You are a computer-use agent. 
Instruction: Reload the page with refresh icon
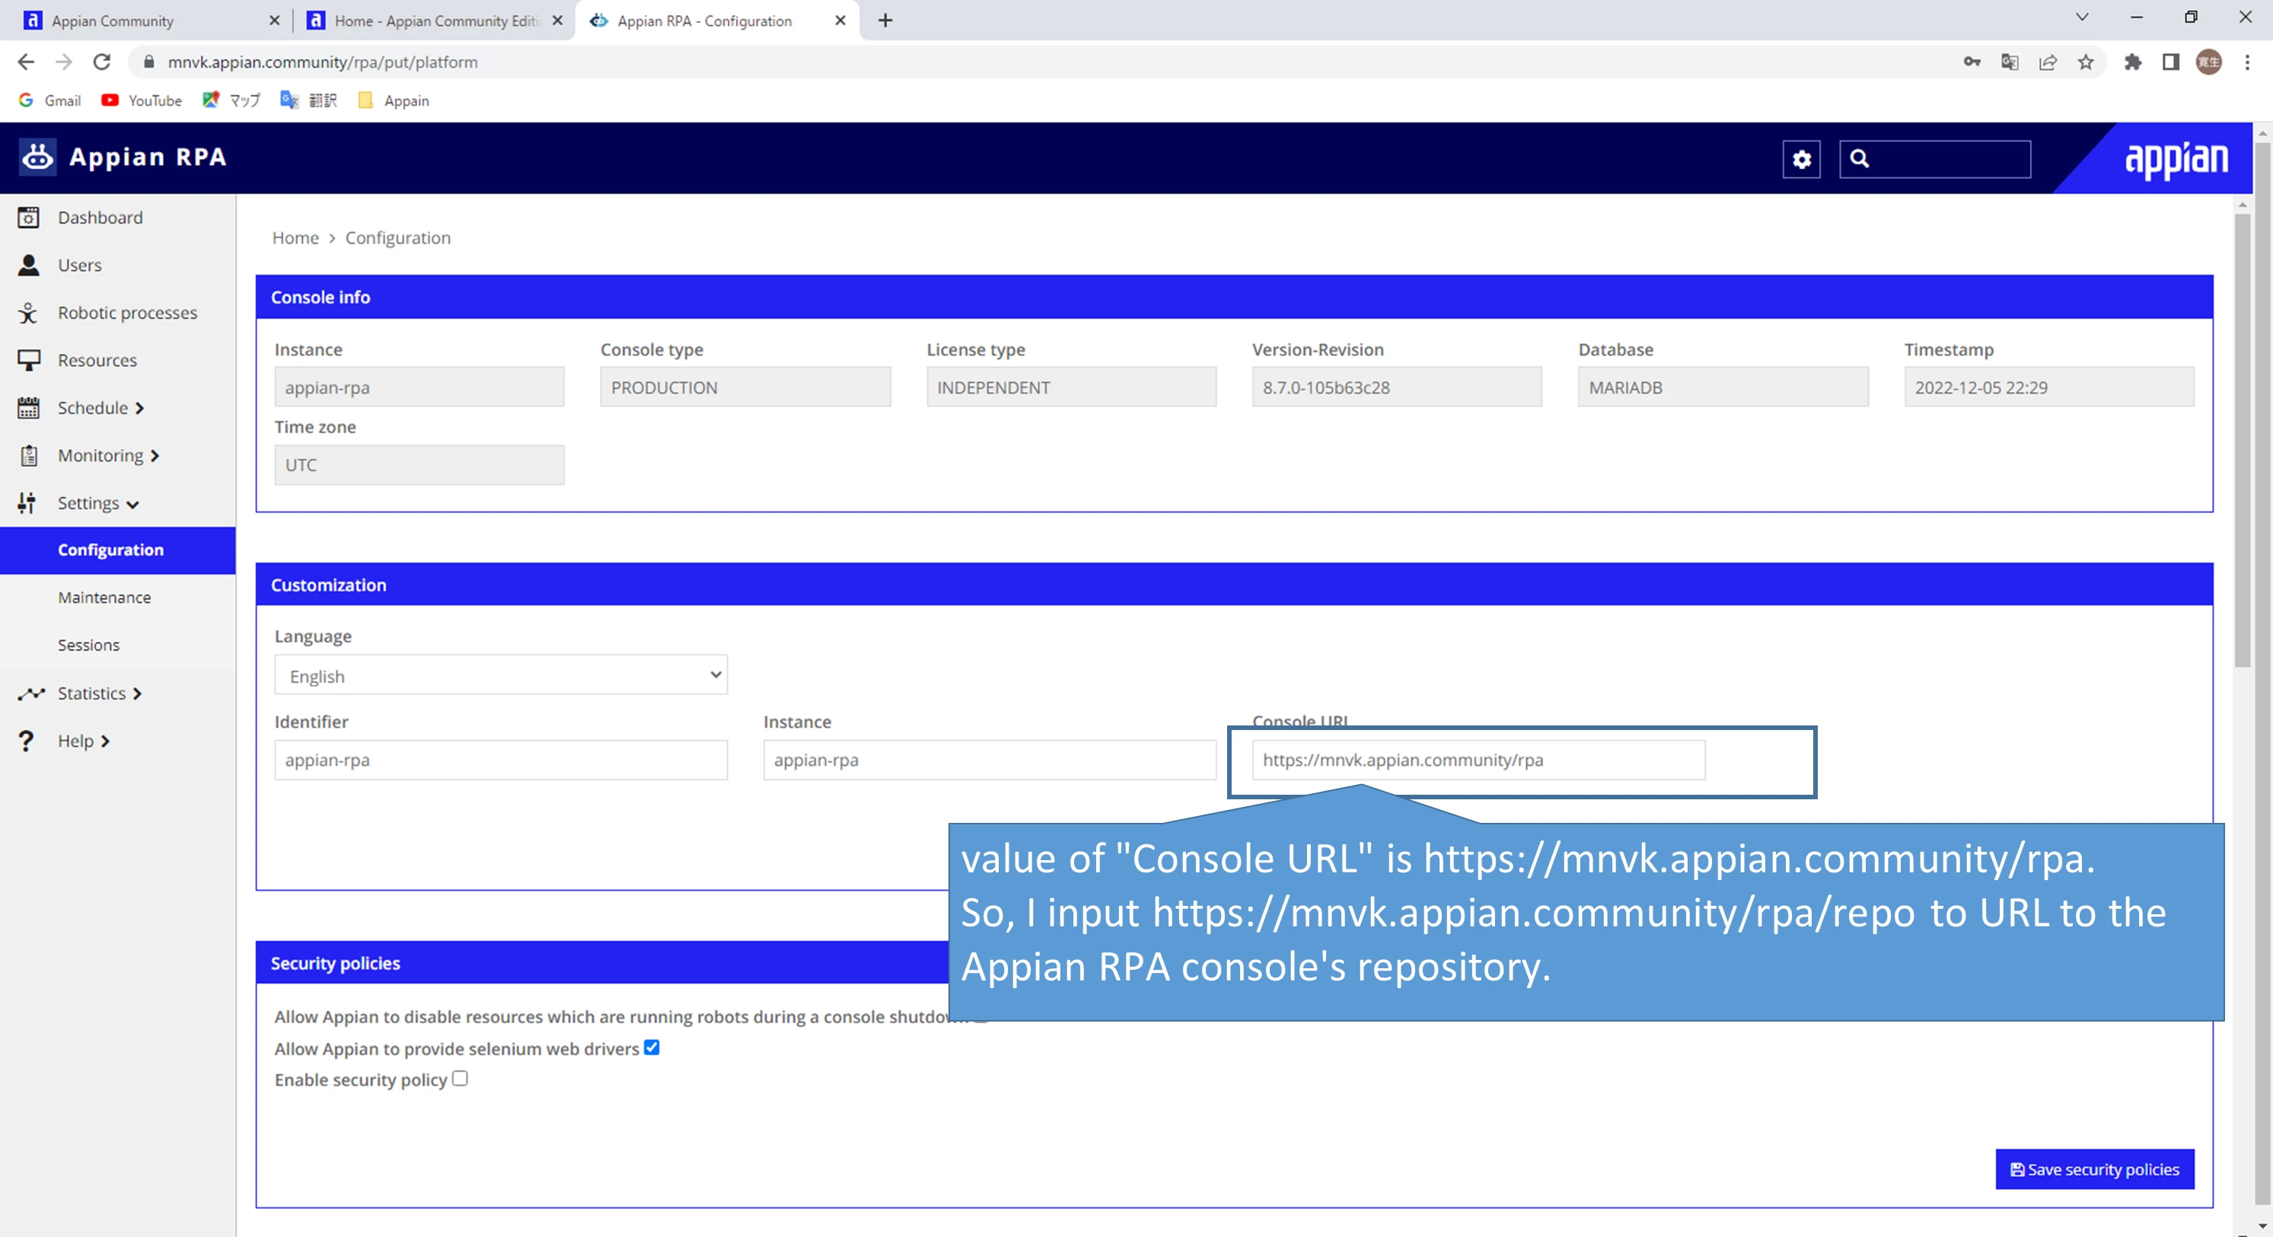(101, 62)
